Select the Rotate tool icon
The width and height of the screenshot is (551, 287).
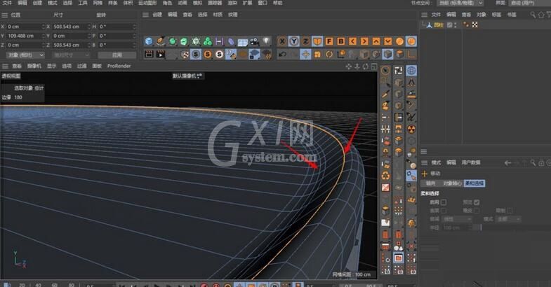click(329, 55)
